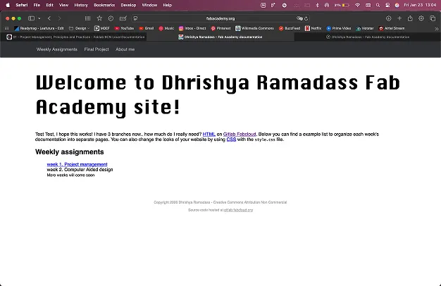Open the Wi-Fi status menu
The height and width of the screenshot is (286, 441).
[357, 5]
